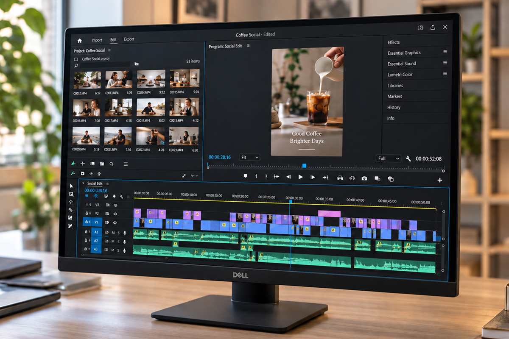Export a frame with the camera icon
This screenshot has width=509, height=339.
point(364,178)
